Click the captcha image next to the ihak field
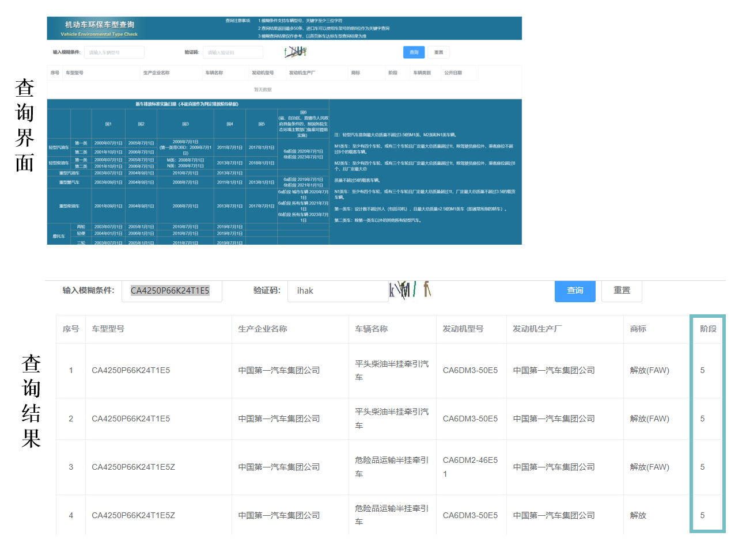This screenshot has width=731, height=540. click(410, 290)
